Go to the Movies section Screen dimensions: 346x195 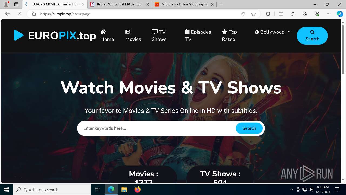point(133,35)
